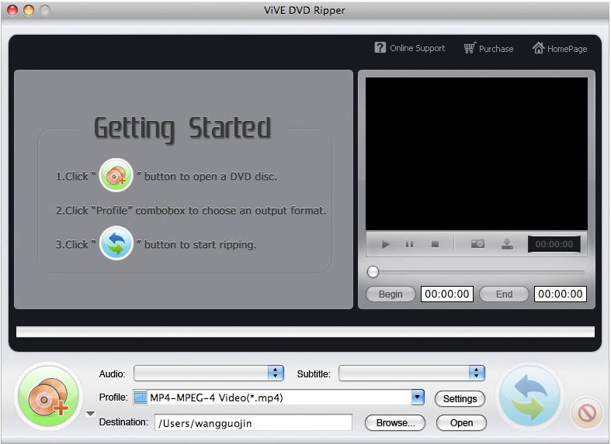Screen dimensions: 611x444
Task: Click the Purchase shopping cart icon
Action: coord(470,48)
